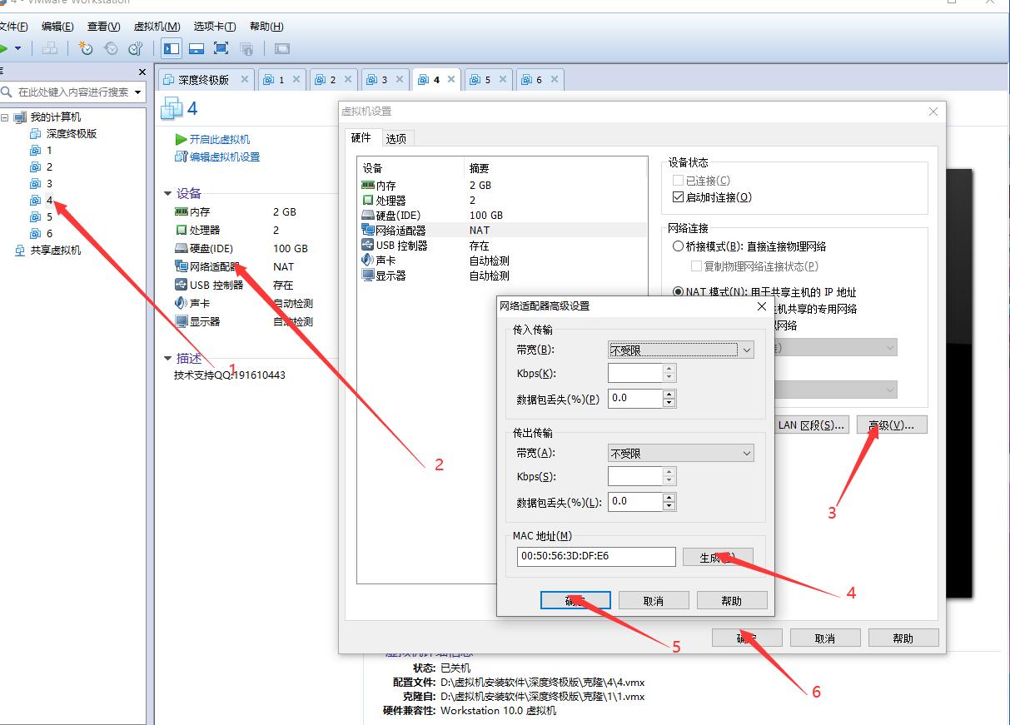
Task: Toggle the library sidebar view icon
Action: click(172, 48)
